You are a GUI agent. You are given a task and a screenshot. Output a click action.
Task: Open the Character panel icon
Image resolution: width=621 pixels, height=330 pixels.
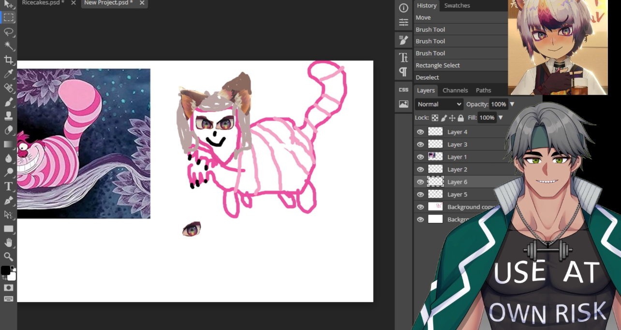click(x=403, y=58)
